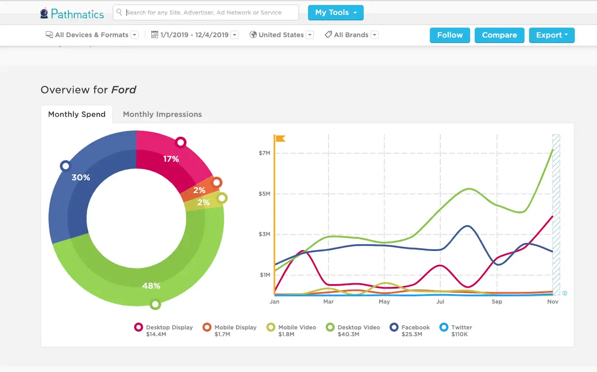Viewport: 597px width, 372px height.
Task: Click the Sep x-axis label
Action: tap(497, 302)
